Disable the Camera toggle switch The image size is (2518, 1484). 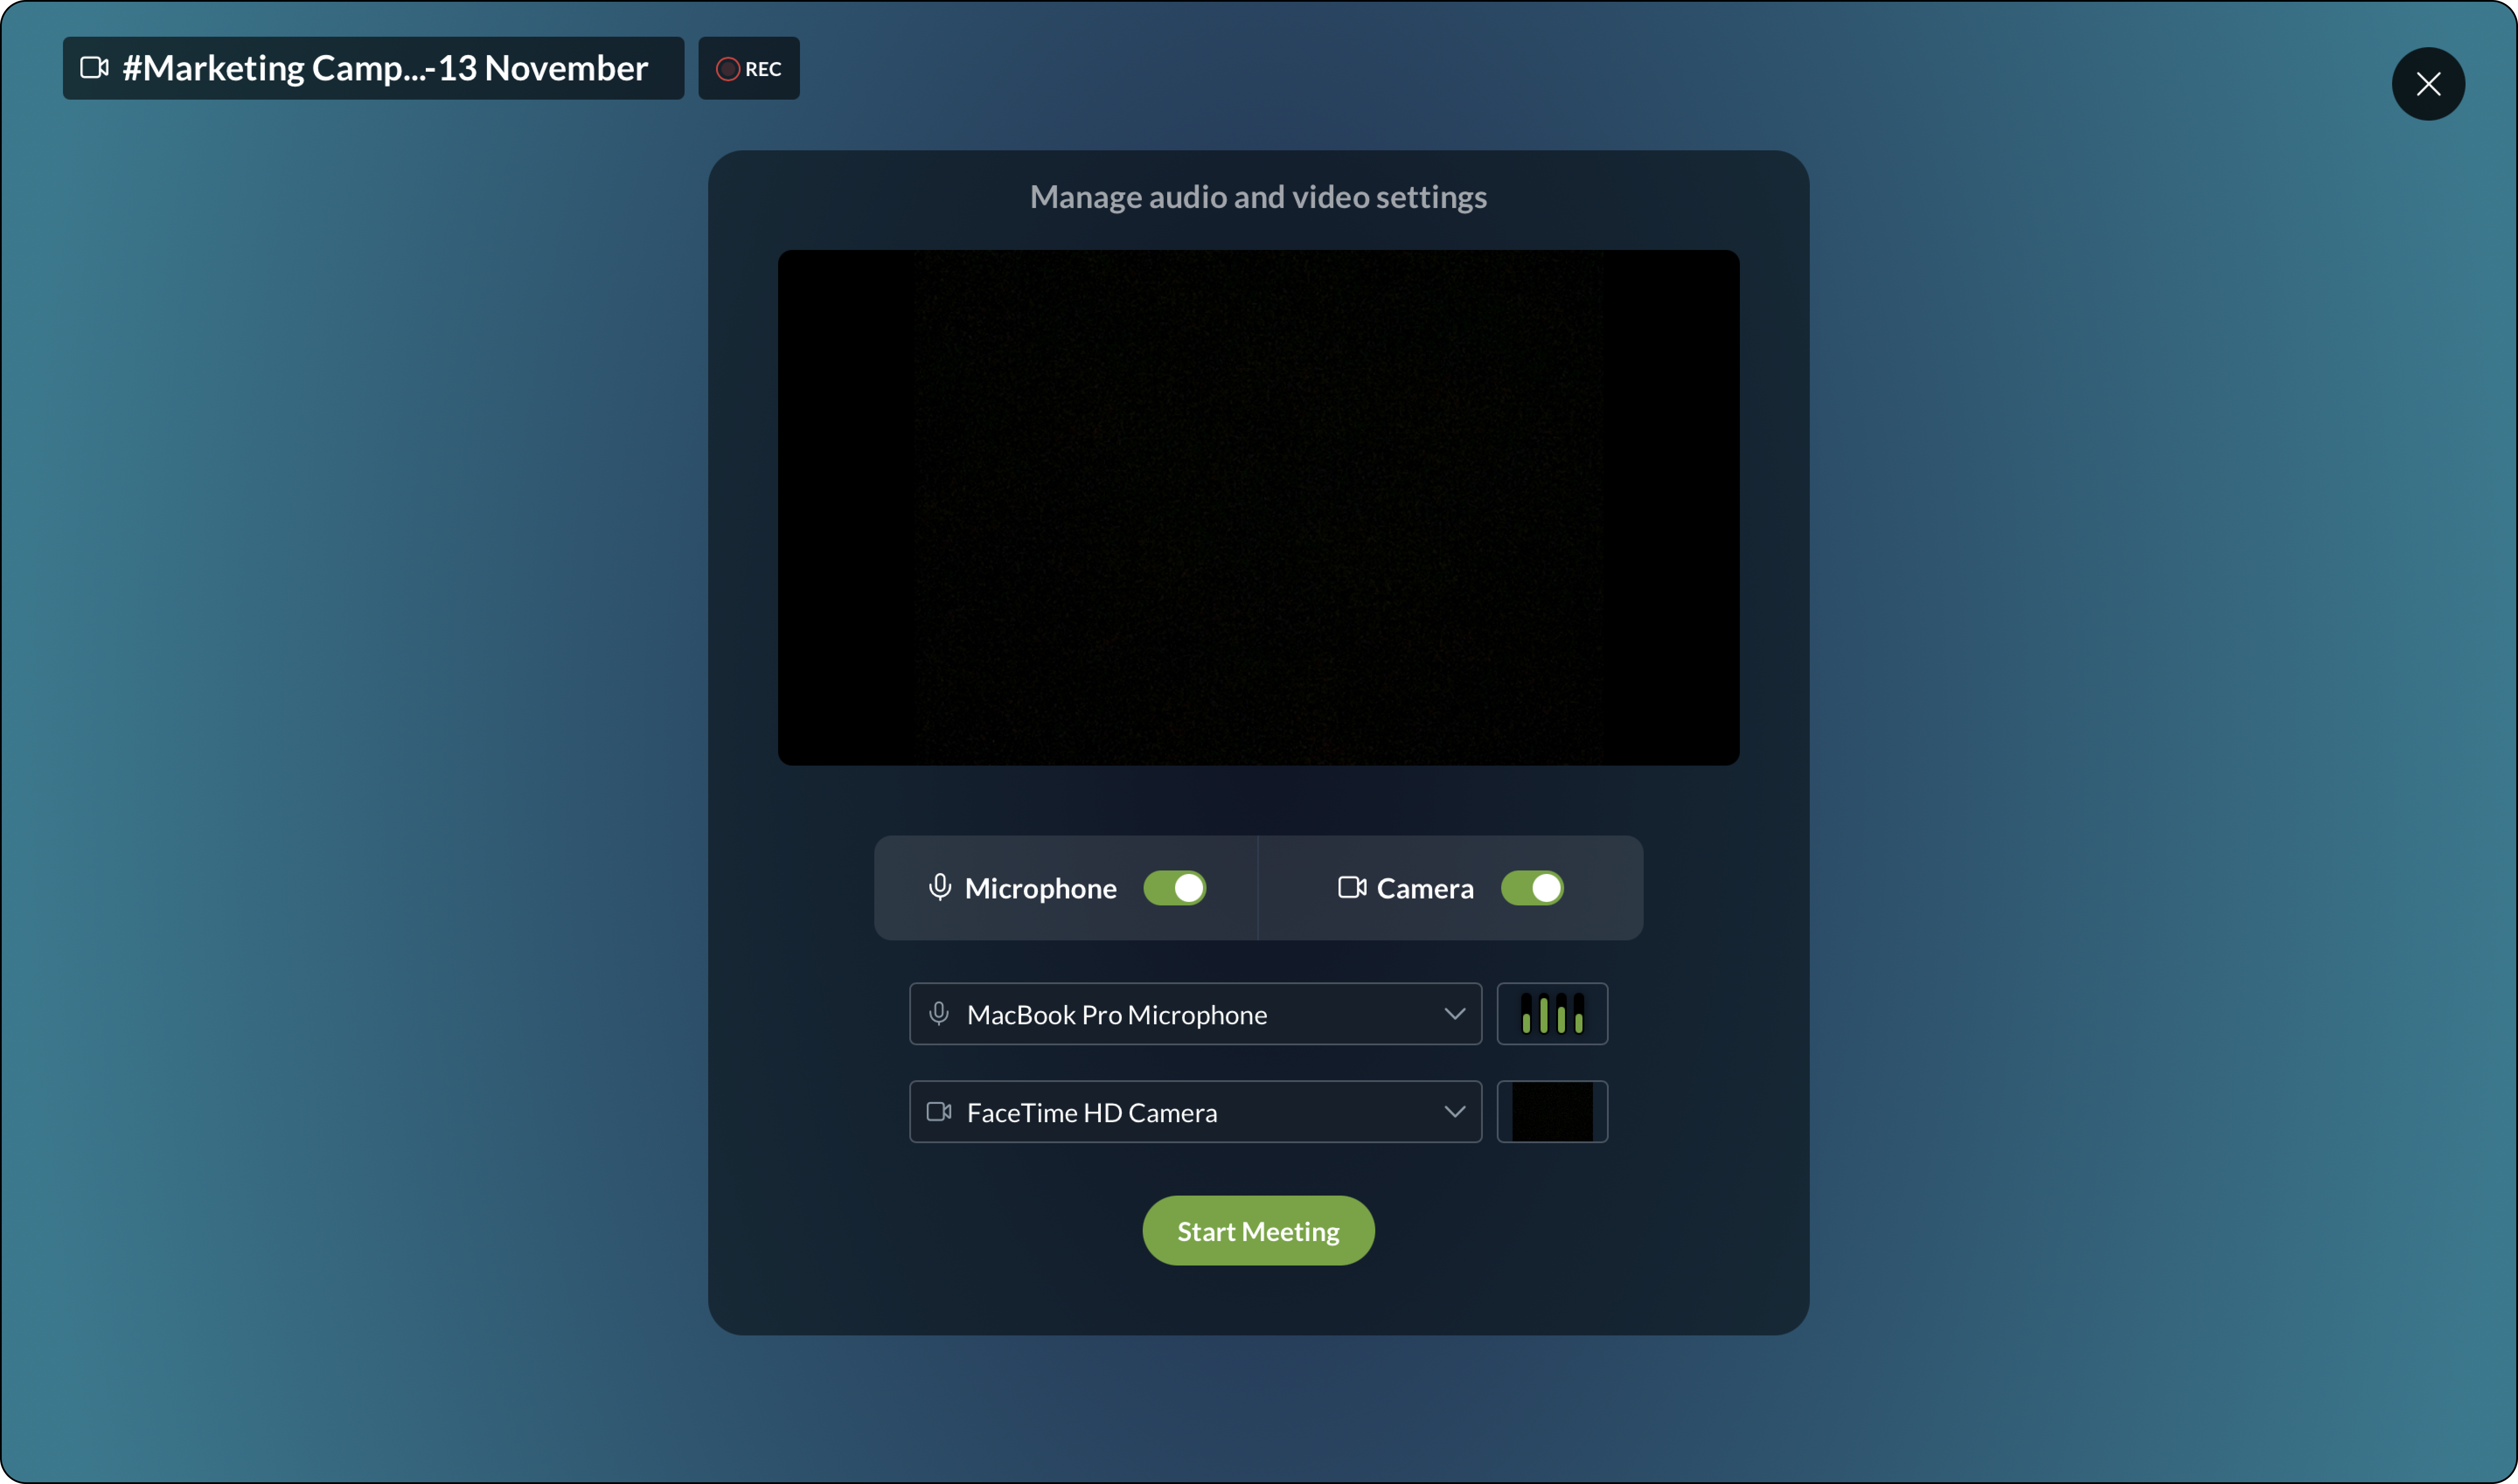pyautogui.click(x=1532, y=888)
